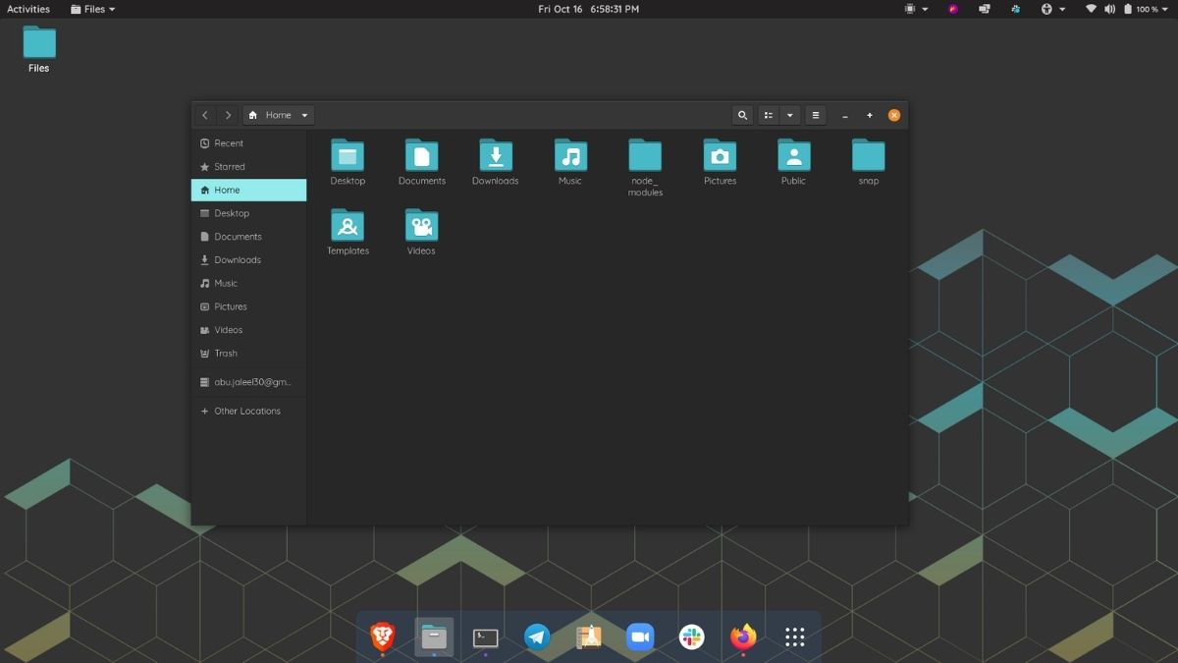Open the Home path bar dropdown

click(304, 115)
